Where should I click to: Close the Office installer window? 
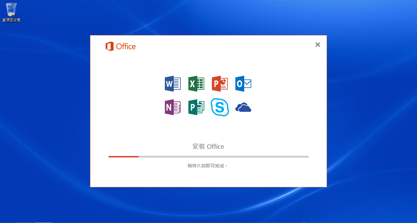coord(318,45)
